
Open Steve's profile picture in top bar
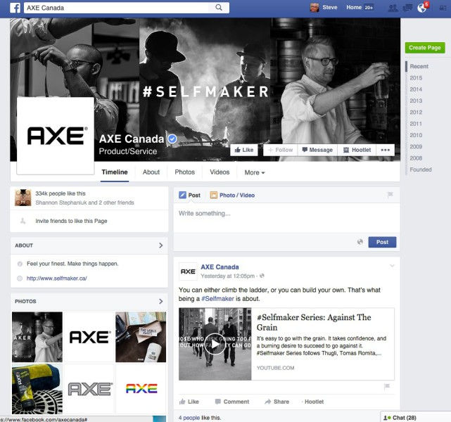(x=315, y=8)
